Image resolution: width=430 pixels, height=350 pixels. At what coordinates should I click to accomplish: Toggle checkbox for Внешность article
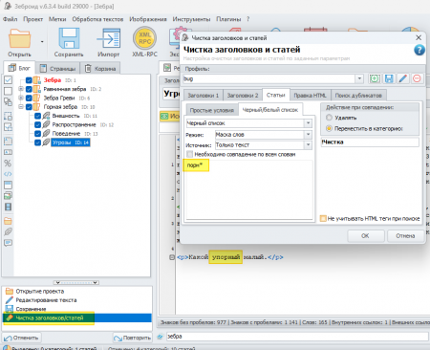[x=37, y=116]
